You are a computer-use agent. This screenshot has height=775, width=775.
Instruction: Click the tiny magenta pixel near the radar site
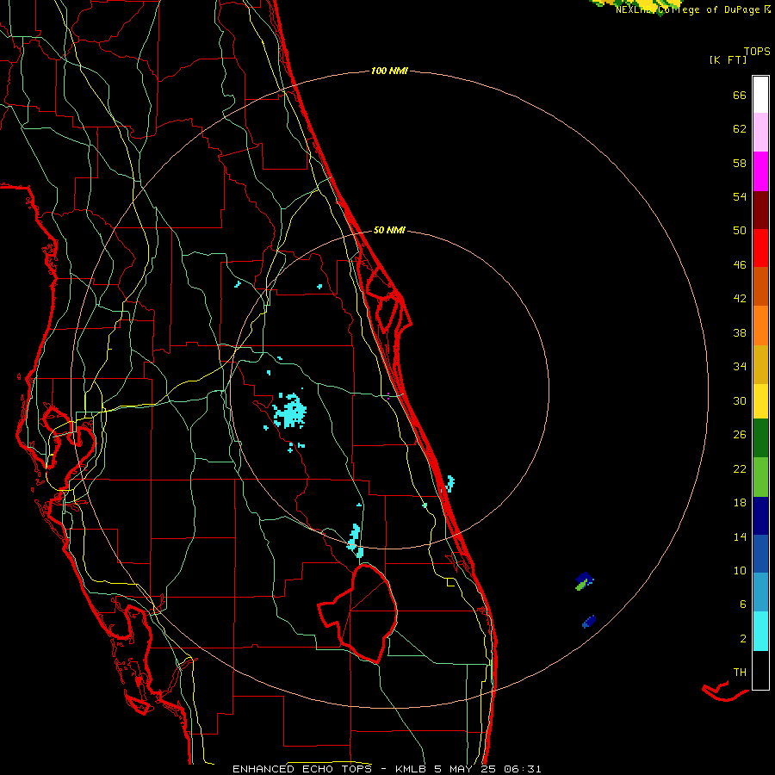pos(388,396)
